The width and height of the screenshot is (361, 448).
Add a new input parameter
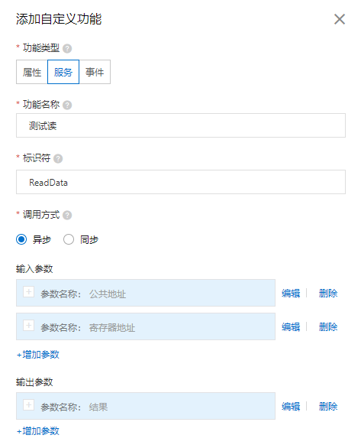(38, 355)
